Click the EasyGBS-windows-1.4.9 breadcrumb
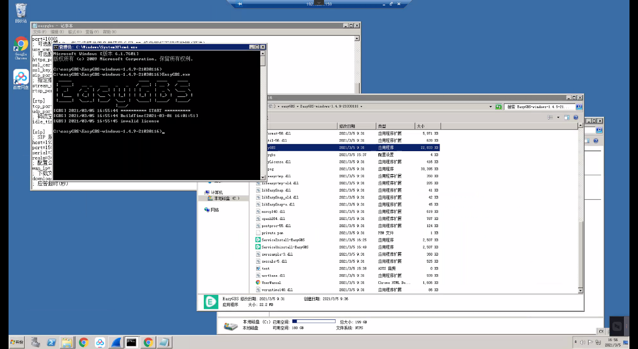This screenshot has width=638, height=349. [329, 106]
